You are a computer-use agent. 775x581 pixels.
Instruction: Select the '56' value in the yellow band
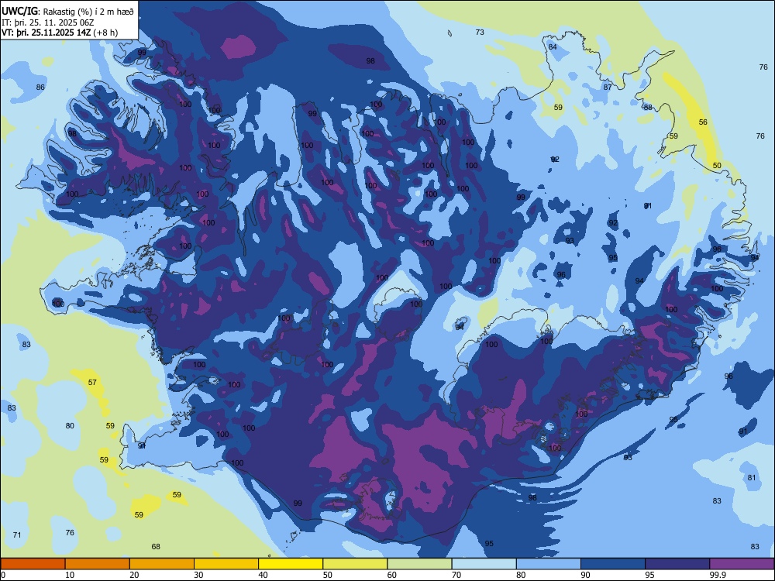tap(703, 122)
